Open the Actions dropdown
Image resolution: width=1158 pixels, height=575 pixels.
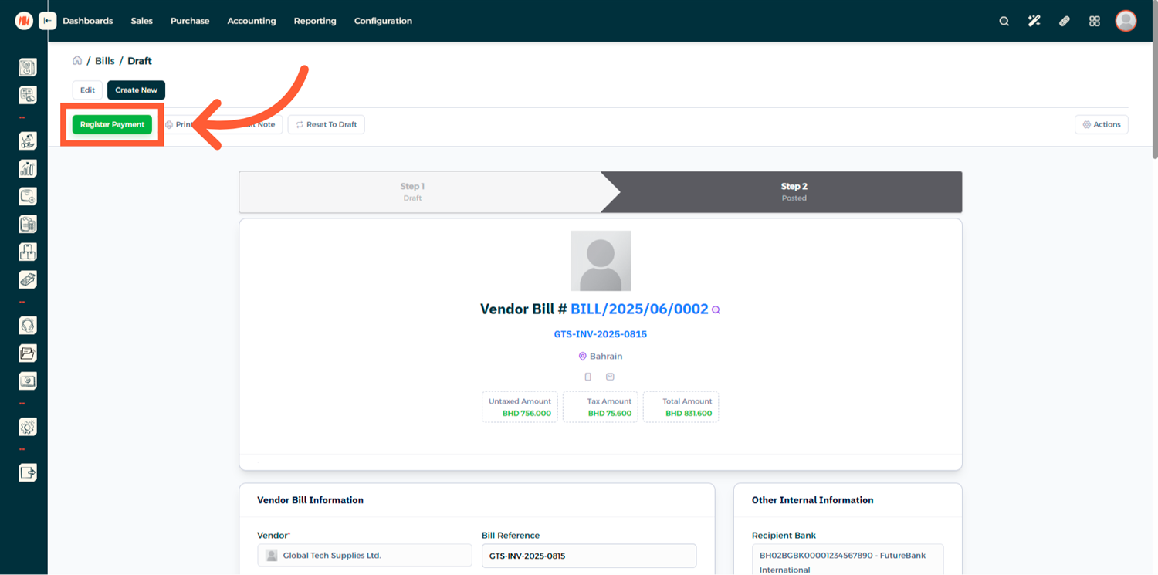(x=1101, y=124)
